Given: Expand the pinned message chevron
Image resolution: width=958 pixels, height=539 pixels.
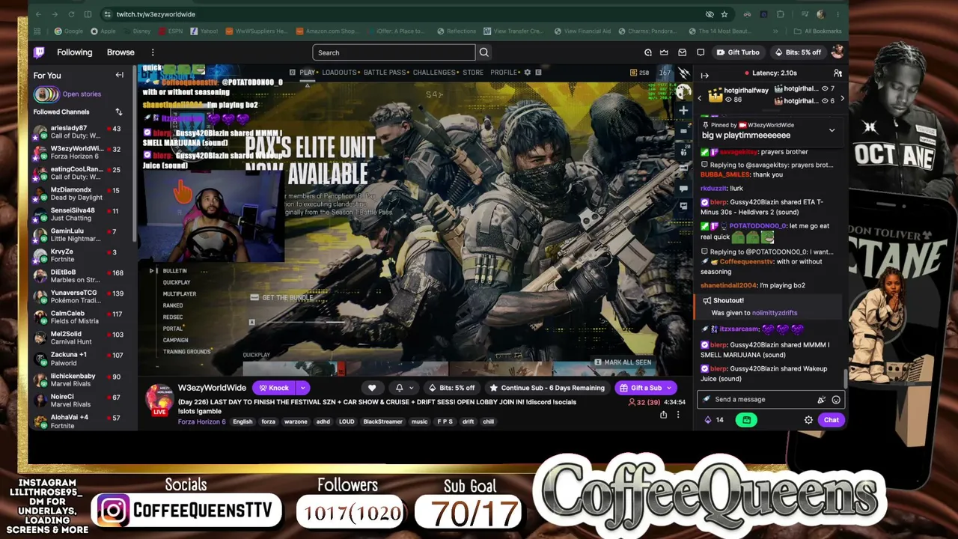Looking at the screenshot, I should click(832, 130).
